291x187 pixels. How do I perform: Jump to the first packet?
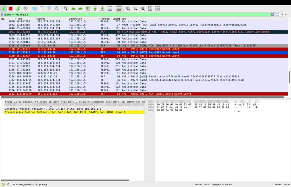click(95, 8)
